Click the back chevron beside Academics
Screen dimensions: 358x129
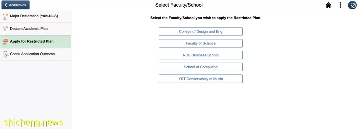pyautogui.click(x=6, y=5)
